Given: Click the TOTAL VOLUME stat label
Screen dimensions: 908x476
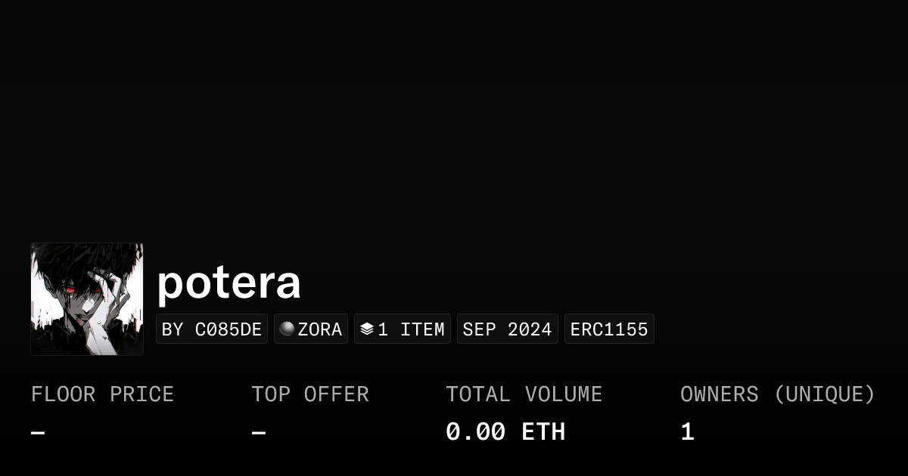Looking at the screenshot, I should tap(524, 394).
